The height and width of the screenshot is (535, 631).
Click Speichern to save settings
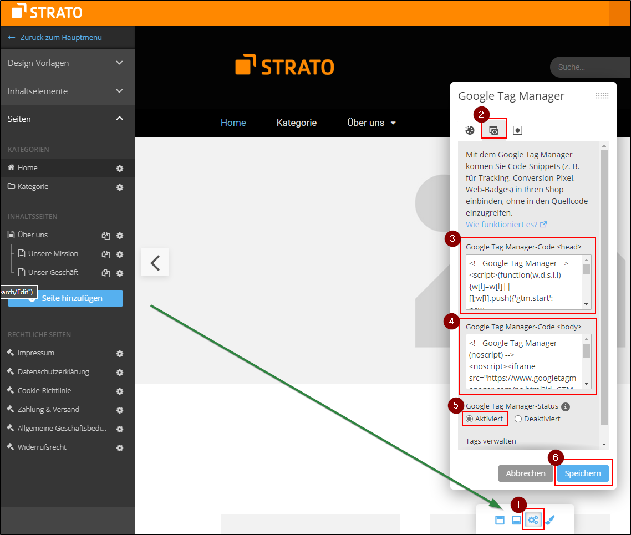point(582,473)
